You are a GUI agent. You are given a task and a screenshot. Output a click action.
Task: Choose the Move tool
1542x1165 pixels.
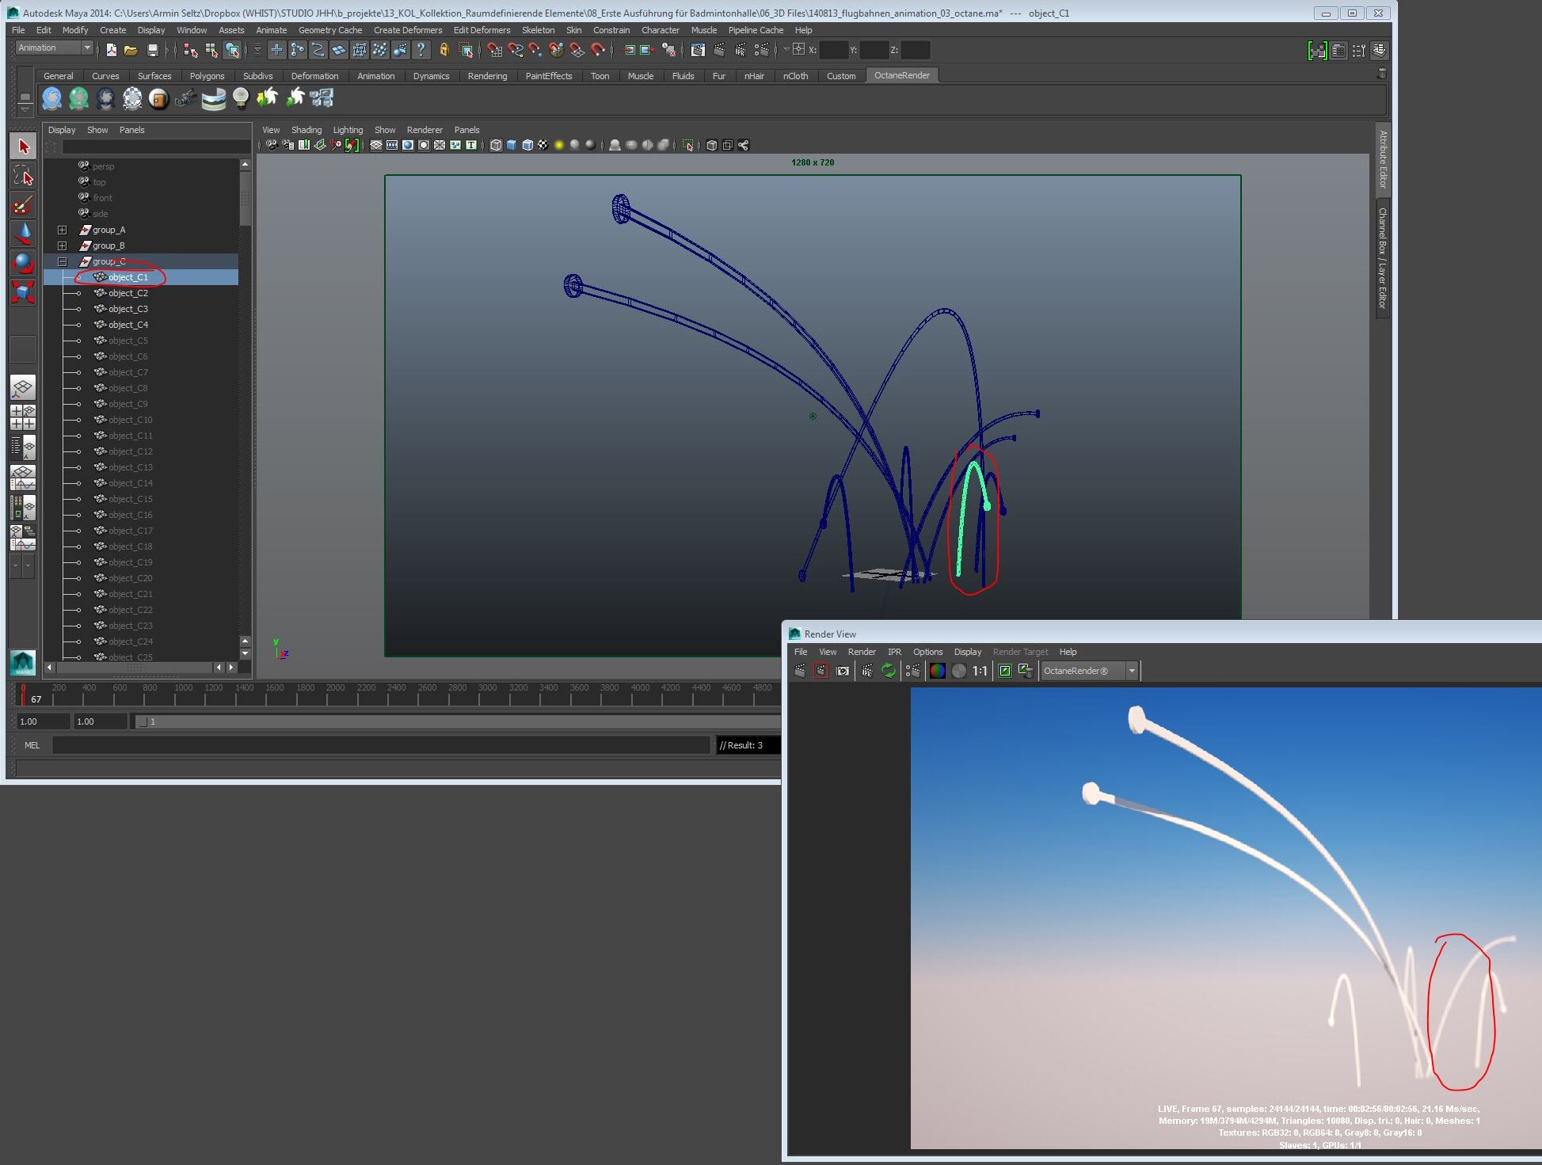click(x=23, y=234)
